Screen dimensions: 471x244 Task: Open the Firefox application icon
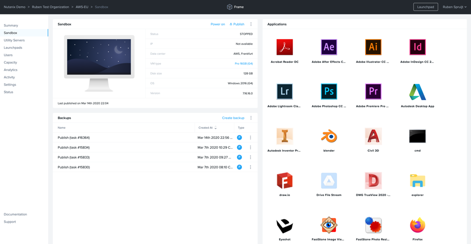click(x=417, y=225)
